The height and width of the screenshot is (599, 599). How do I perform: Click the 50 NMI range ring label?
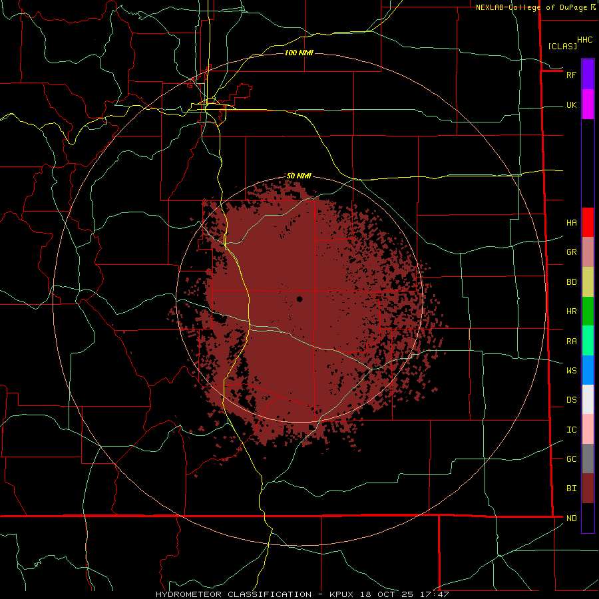click(x=299, y=176)
